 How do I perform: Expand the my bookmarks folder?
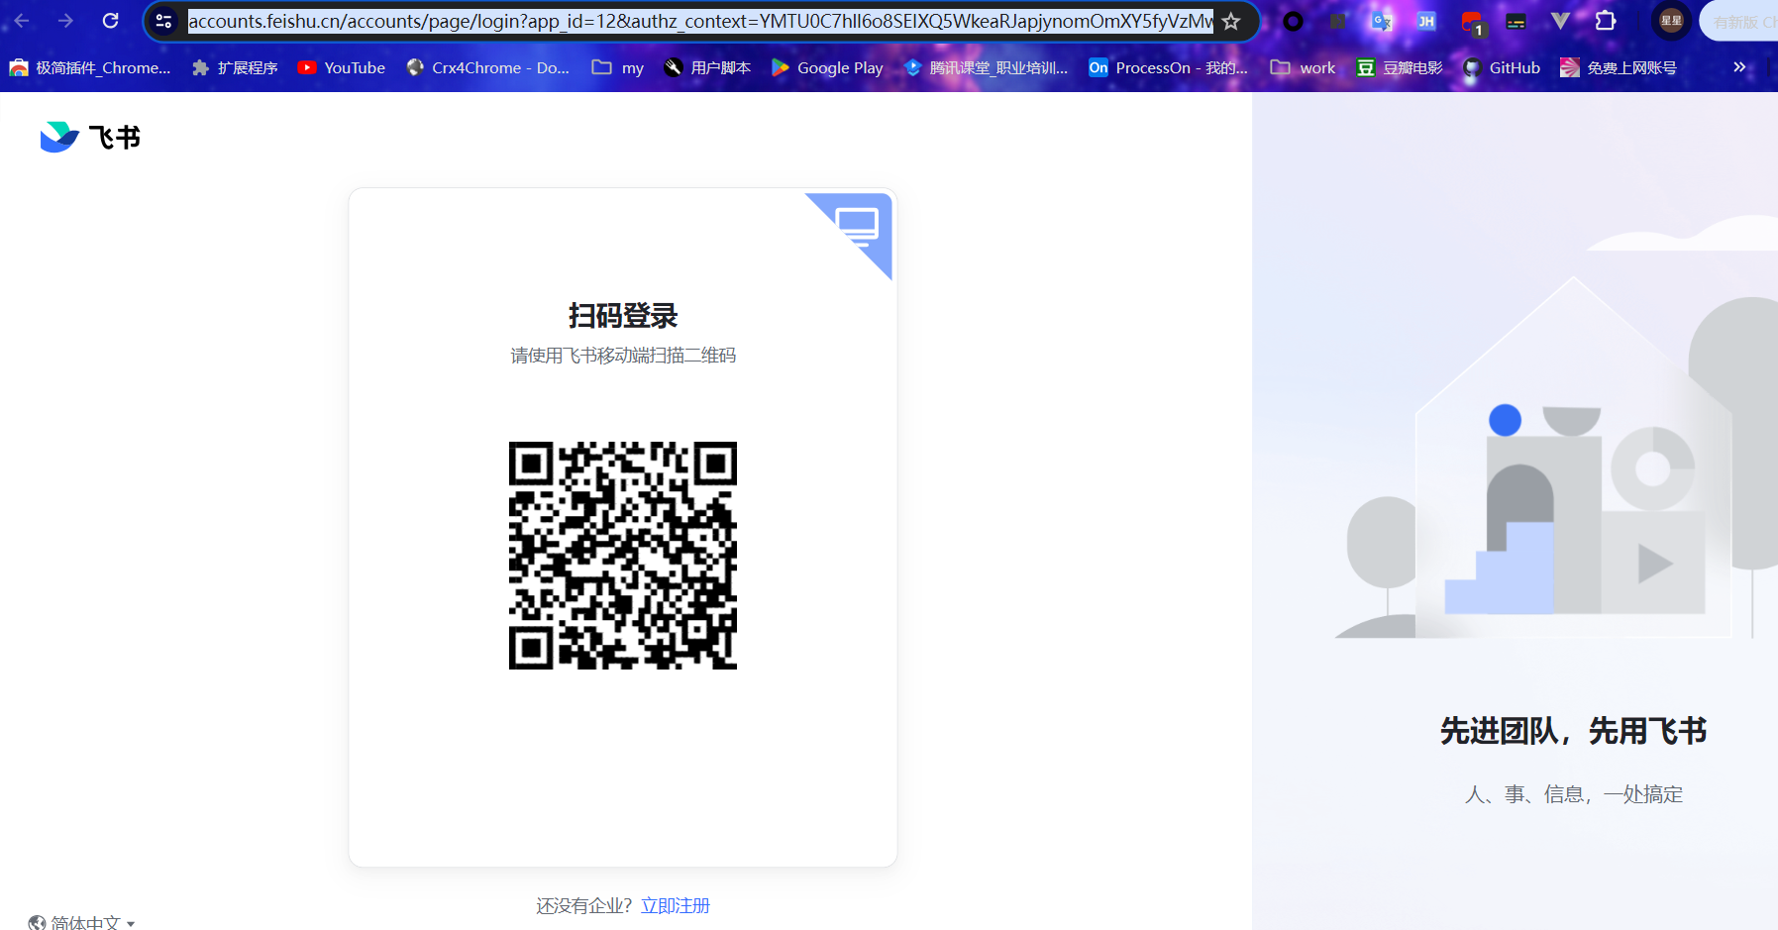point(618,67)
